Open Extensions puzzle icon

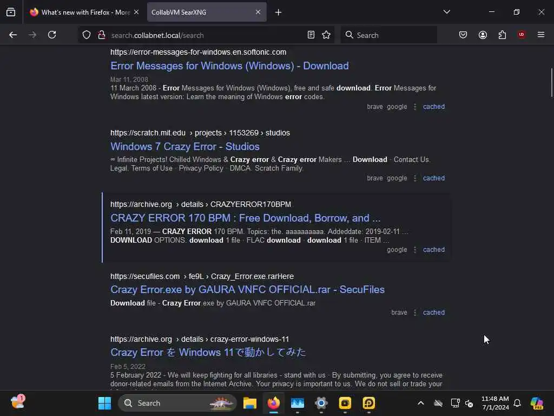[x=502, y=35]
